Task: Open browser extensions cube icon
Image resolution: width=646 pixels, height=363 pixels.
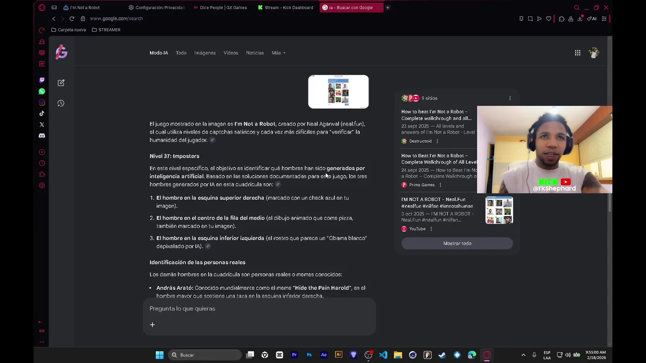Action: (562, 19)
